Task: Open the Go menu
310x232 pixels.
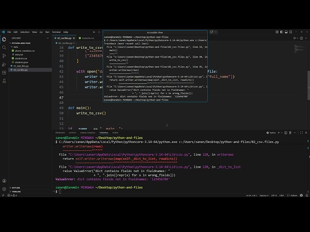Action: tap(41, 32)
